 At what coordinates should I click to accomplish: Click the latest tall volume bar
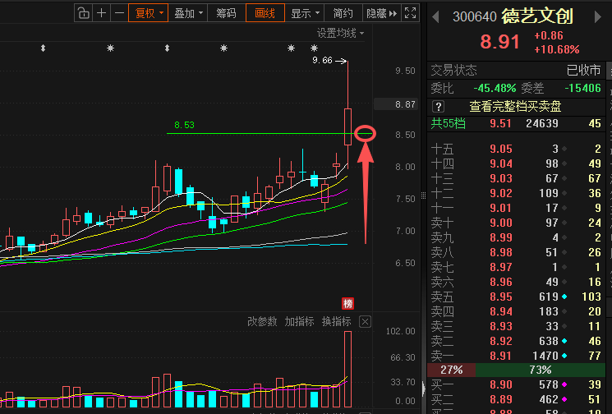click(347, 369)
